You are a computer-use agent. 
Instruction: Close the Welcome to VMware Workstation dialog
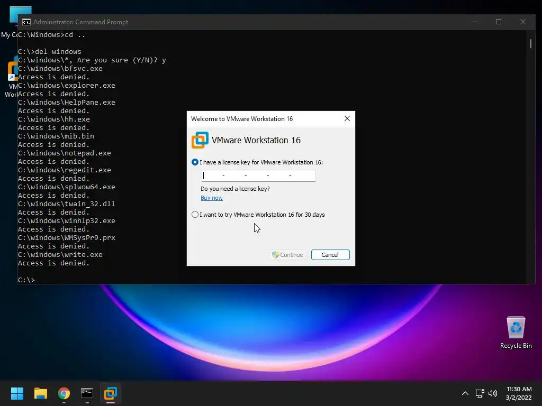coord(347,119)
